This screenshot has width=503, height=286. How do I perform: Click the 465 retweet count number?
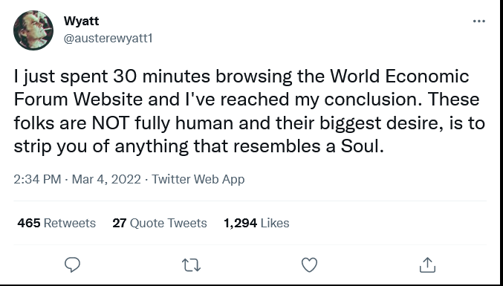pyautogui.click(x=29, y=223)
